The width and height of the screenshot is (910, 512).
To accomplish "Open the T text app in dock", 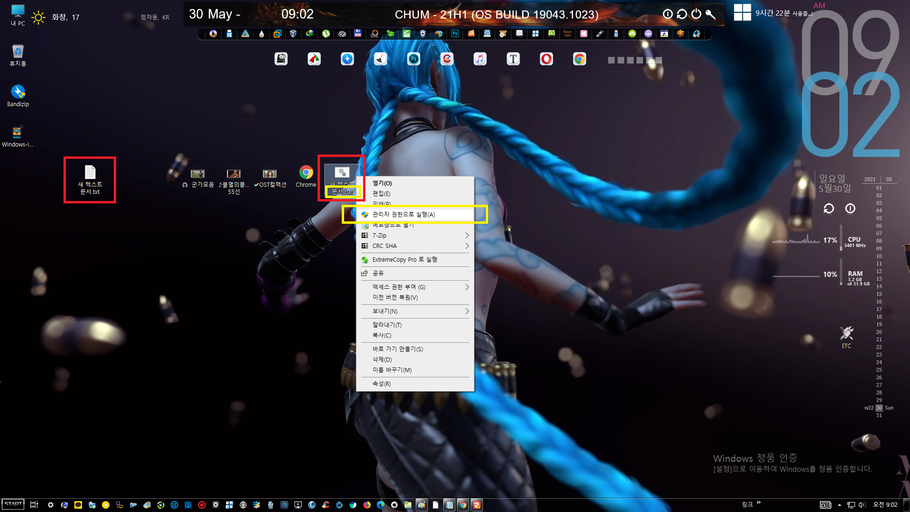I will pos(513,59).
